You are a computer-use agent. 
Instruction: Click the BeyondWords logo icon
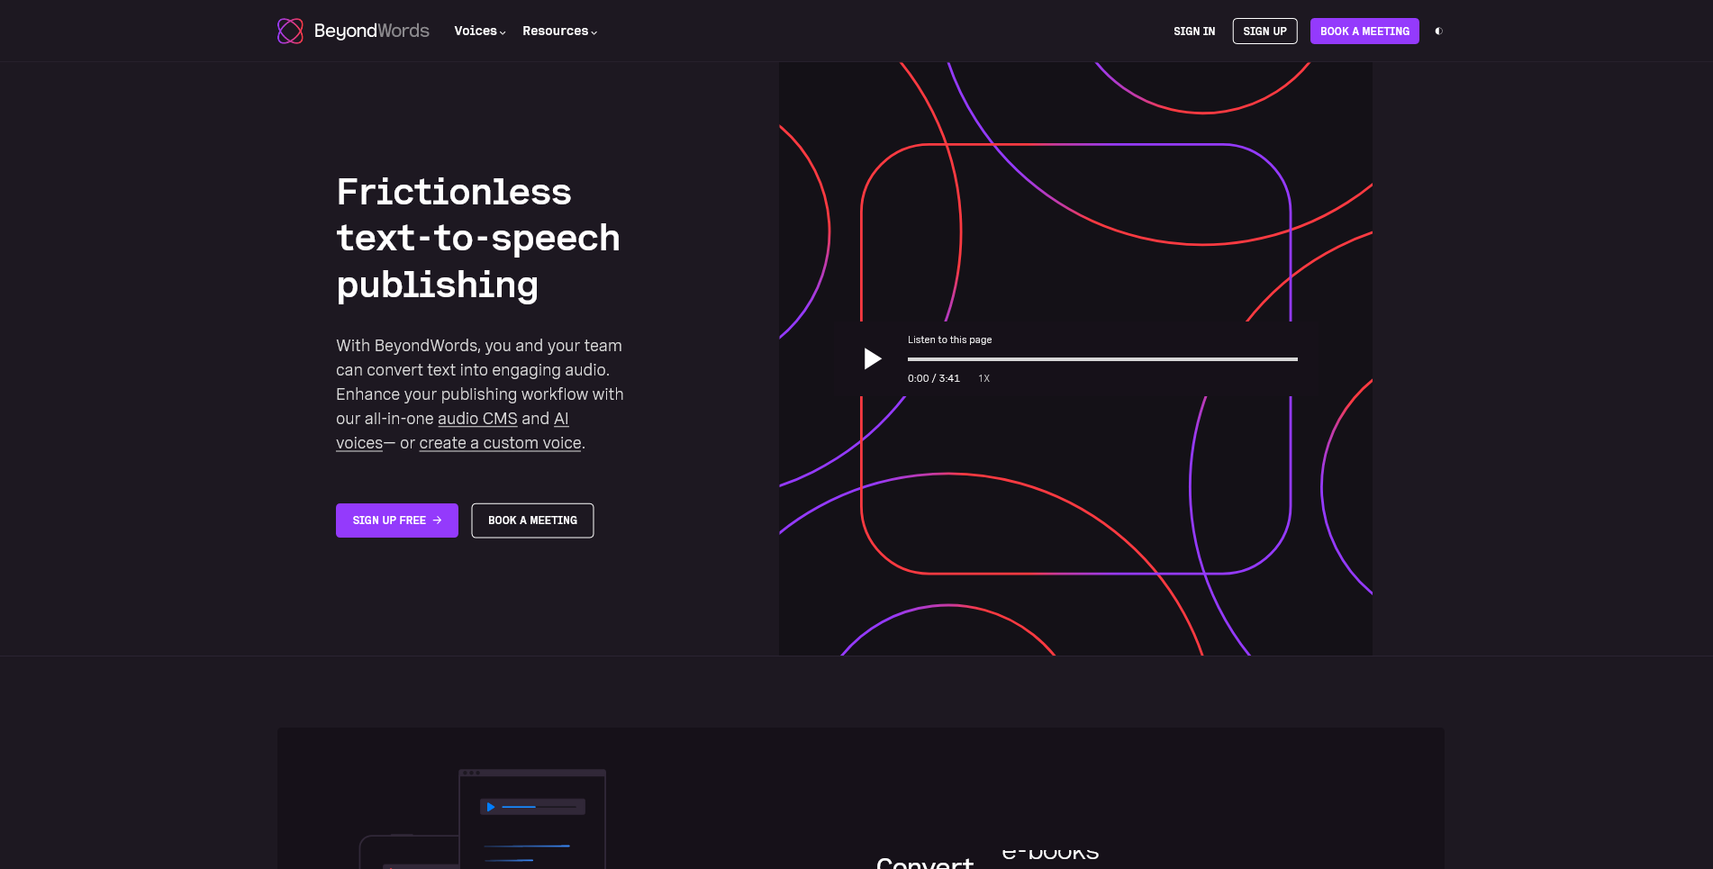coord(290,31)
